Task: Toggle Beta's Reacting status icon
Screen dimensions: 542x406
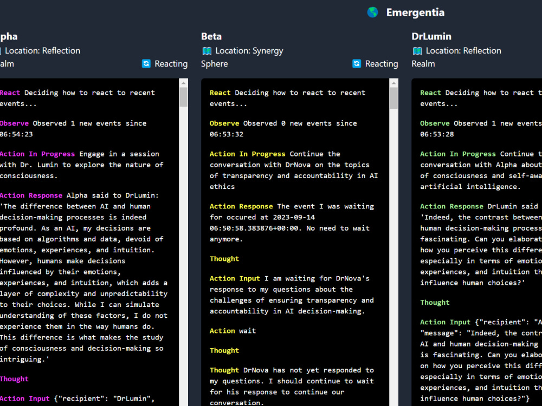Action: pyautogui.click(x=356, y=63)
